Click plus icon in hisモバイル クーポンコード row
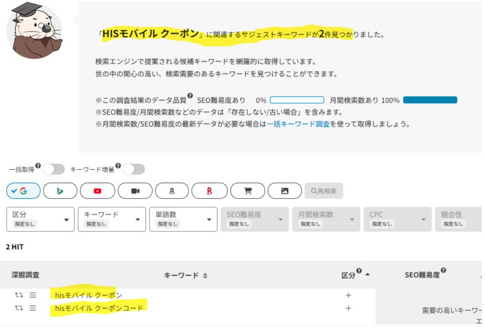The image size is (485, 327). [x=348, y=308]
